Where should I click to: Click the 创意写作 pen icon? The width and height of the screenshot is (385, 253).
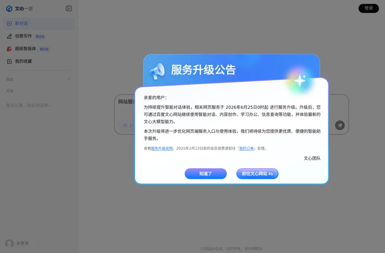(9, 36)
